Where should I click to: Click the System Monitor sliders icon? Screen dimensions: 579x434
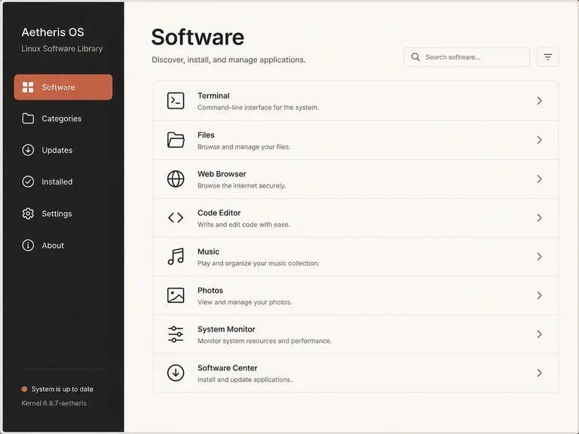pos(176,334)
